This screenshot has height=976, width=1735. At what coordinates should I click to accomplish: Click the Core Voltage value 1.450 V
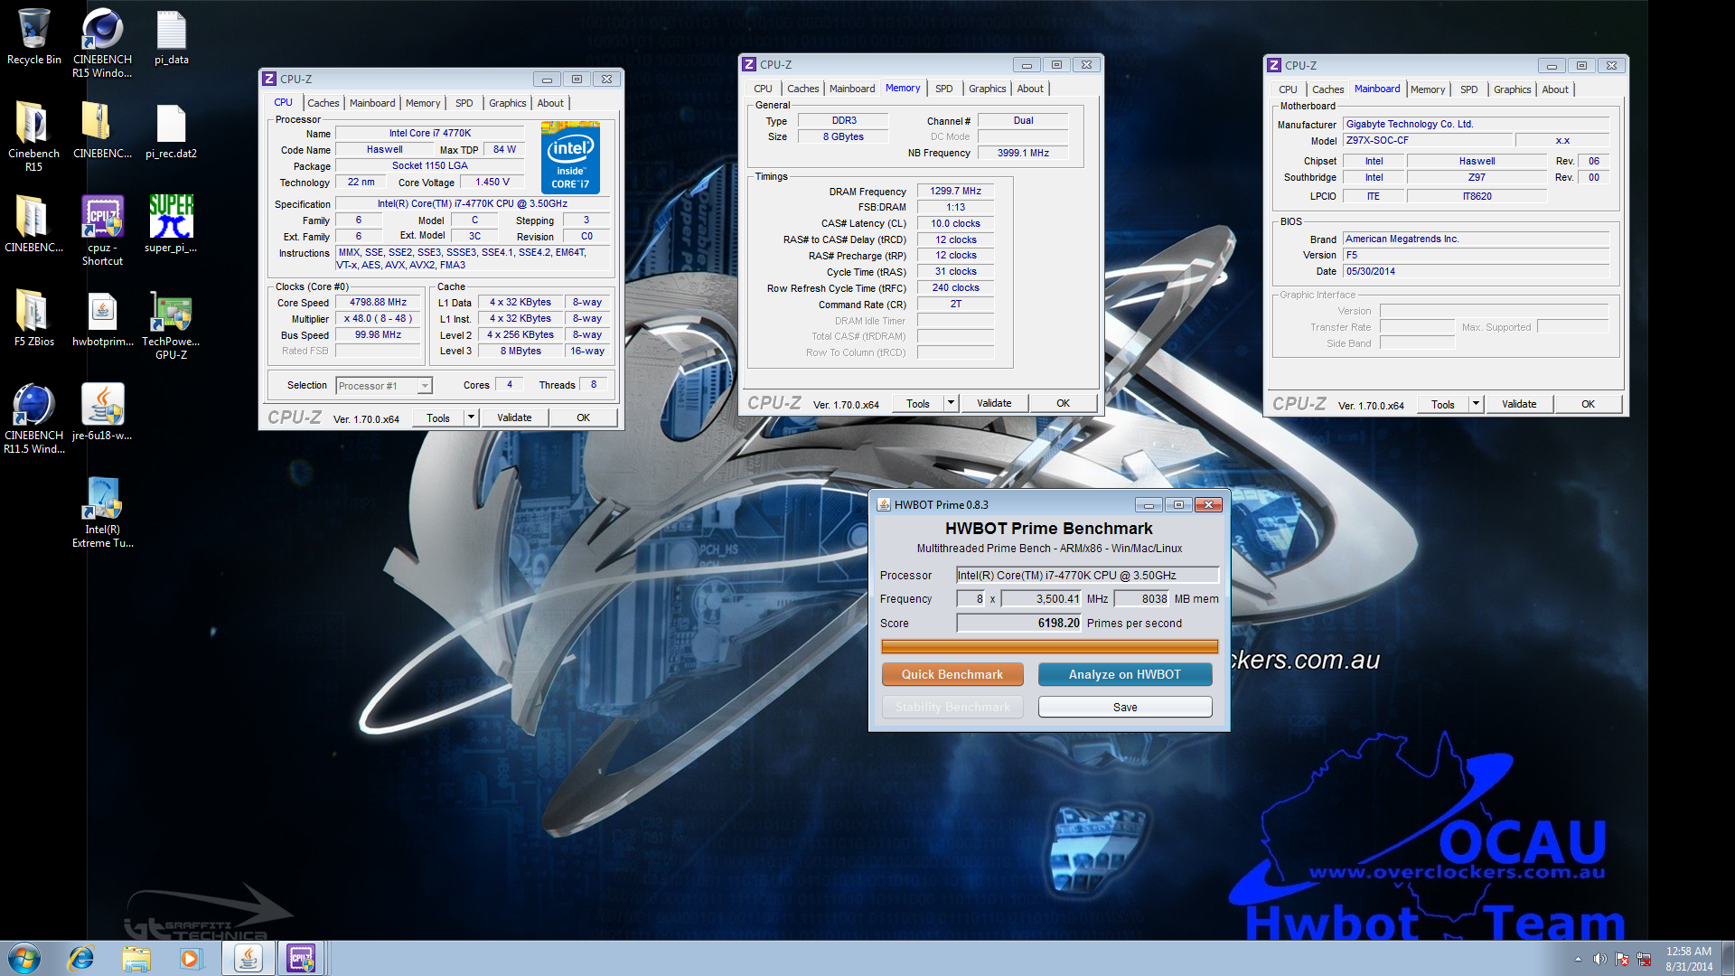492,182
